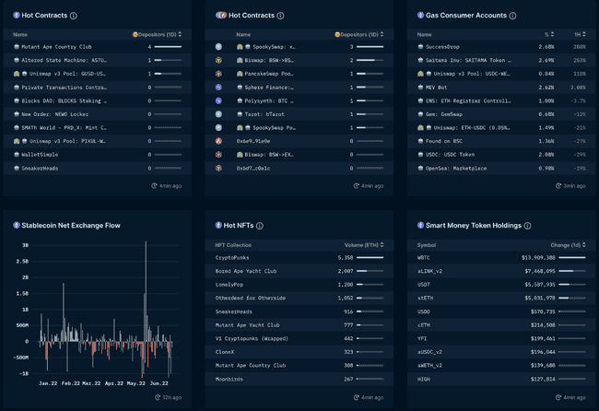The image size is (599, 411).
Task: Click Ethereum icon before Hot NFTs heading
Action: [x=218, y=226]
